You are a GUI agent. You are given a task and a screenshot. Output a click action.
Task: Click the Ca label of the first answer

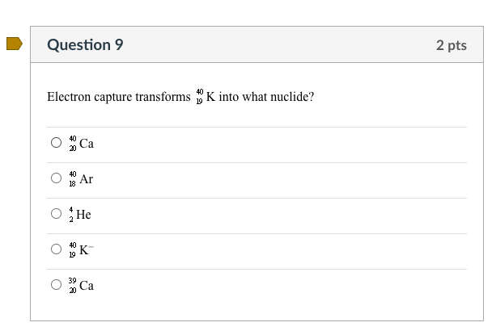[87, 144]
